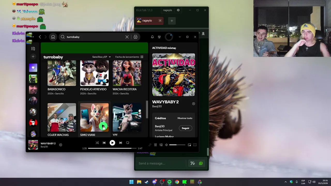Add current track to liked in player bar
The image size is (331, 186).
coord(61,145)
